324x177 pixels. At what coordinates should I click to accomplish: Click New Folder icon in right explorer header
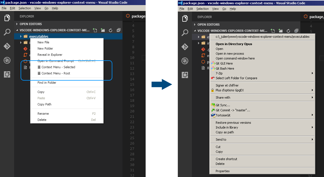[x=281, y=31]
